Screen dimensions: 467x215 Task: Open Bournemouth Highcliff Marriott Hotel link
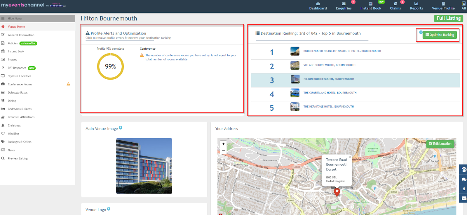pyautogui.click(x=342, y=51)
